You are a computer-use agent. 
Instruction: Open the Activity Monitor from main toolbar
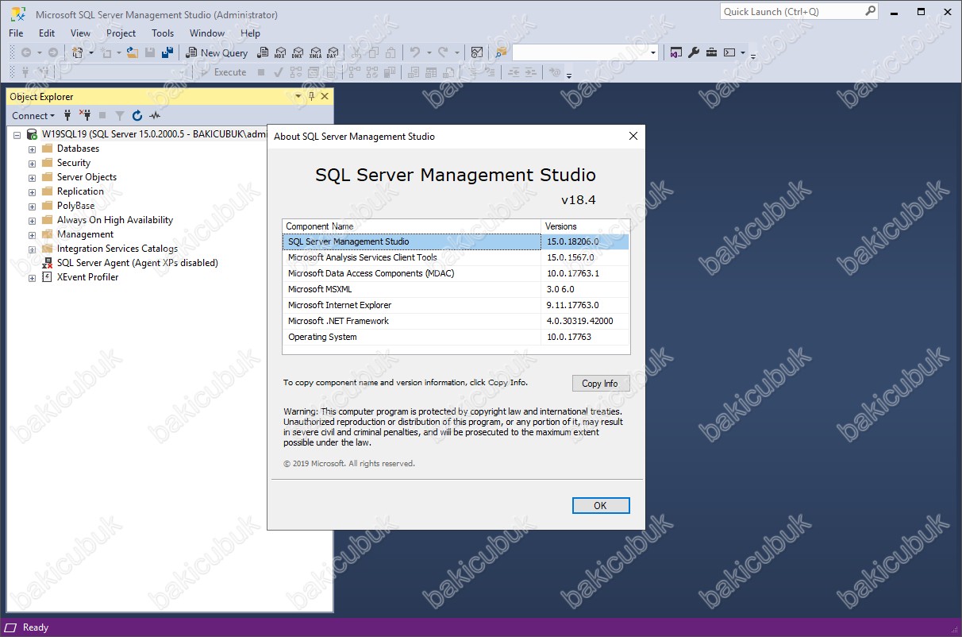tap(477, 52)
